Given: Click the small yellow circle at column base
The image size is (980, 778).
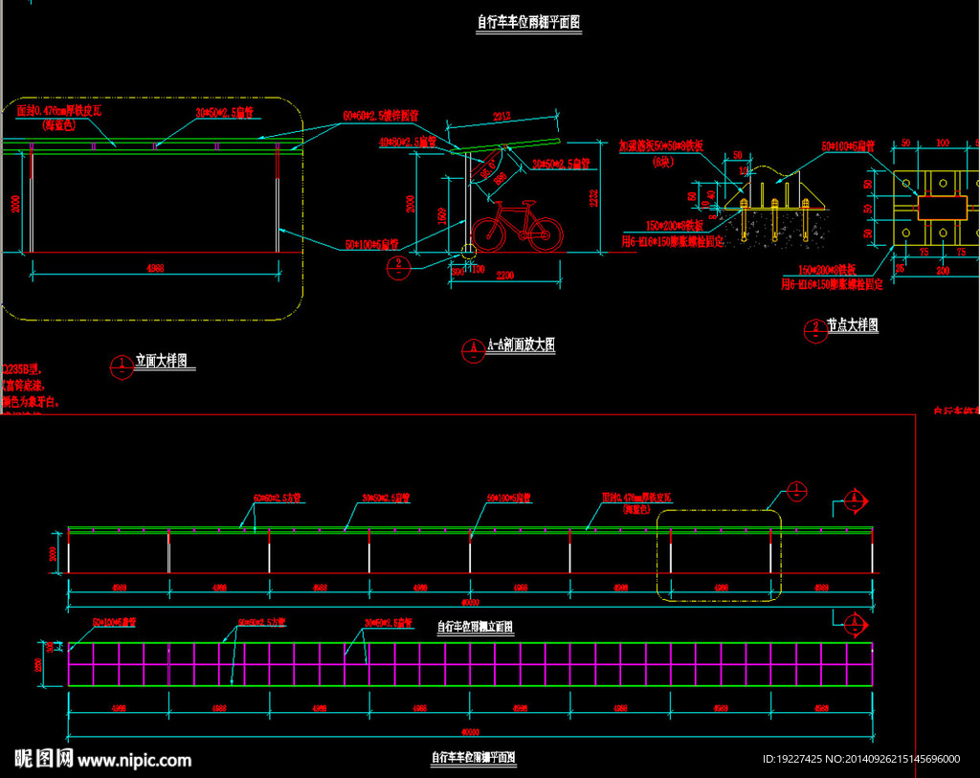Looking at the screenshot, I should tap(468, 252).
